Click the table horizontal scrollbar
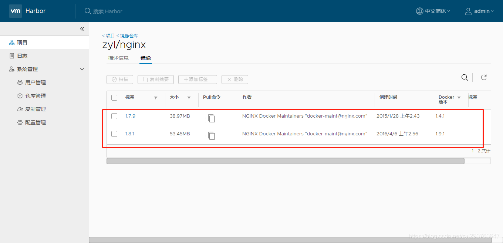 point(285,161)
